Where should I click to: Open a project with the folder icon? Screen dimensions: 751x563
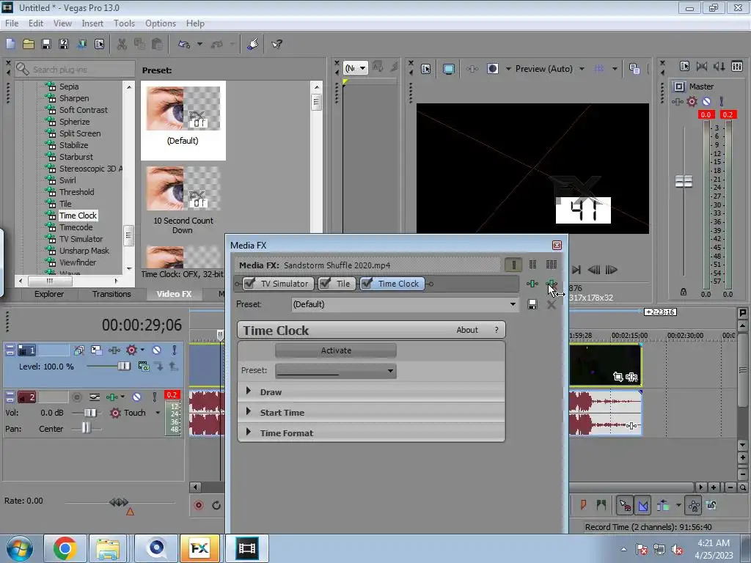(29, 44)
